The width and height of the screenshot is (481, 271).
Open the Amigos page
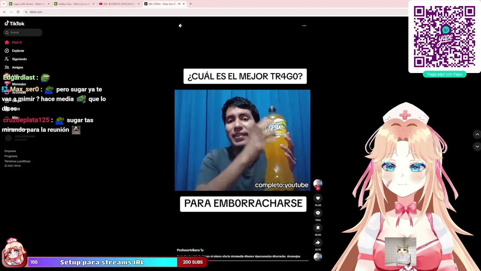[17, 67]
